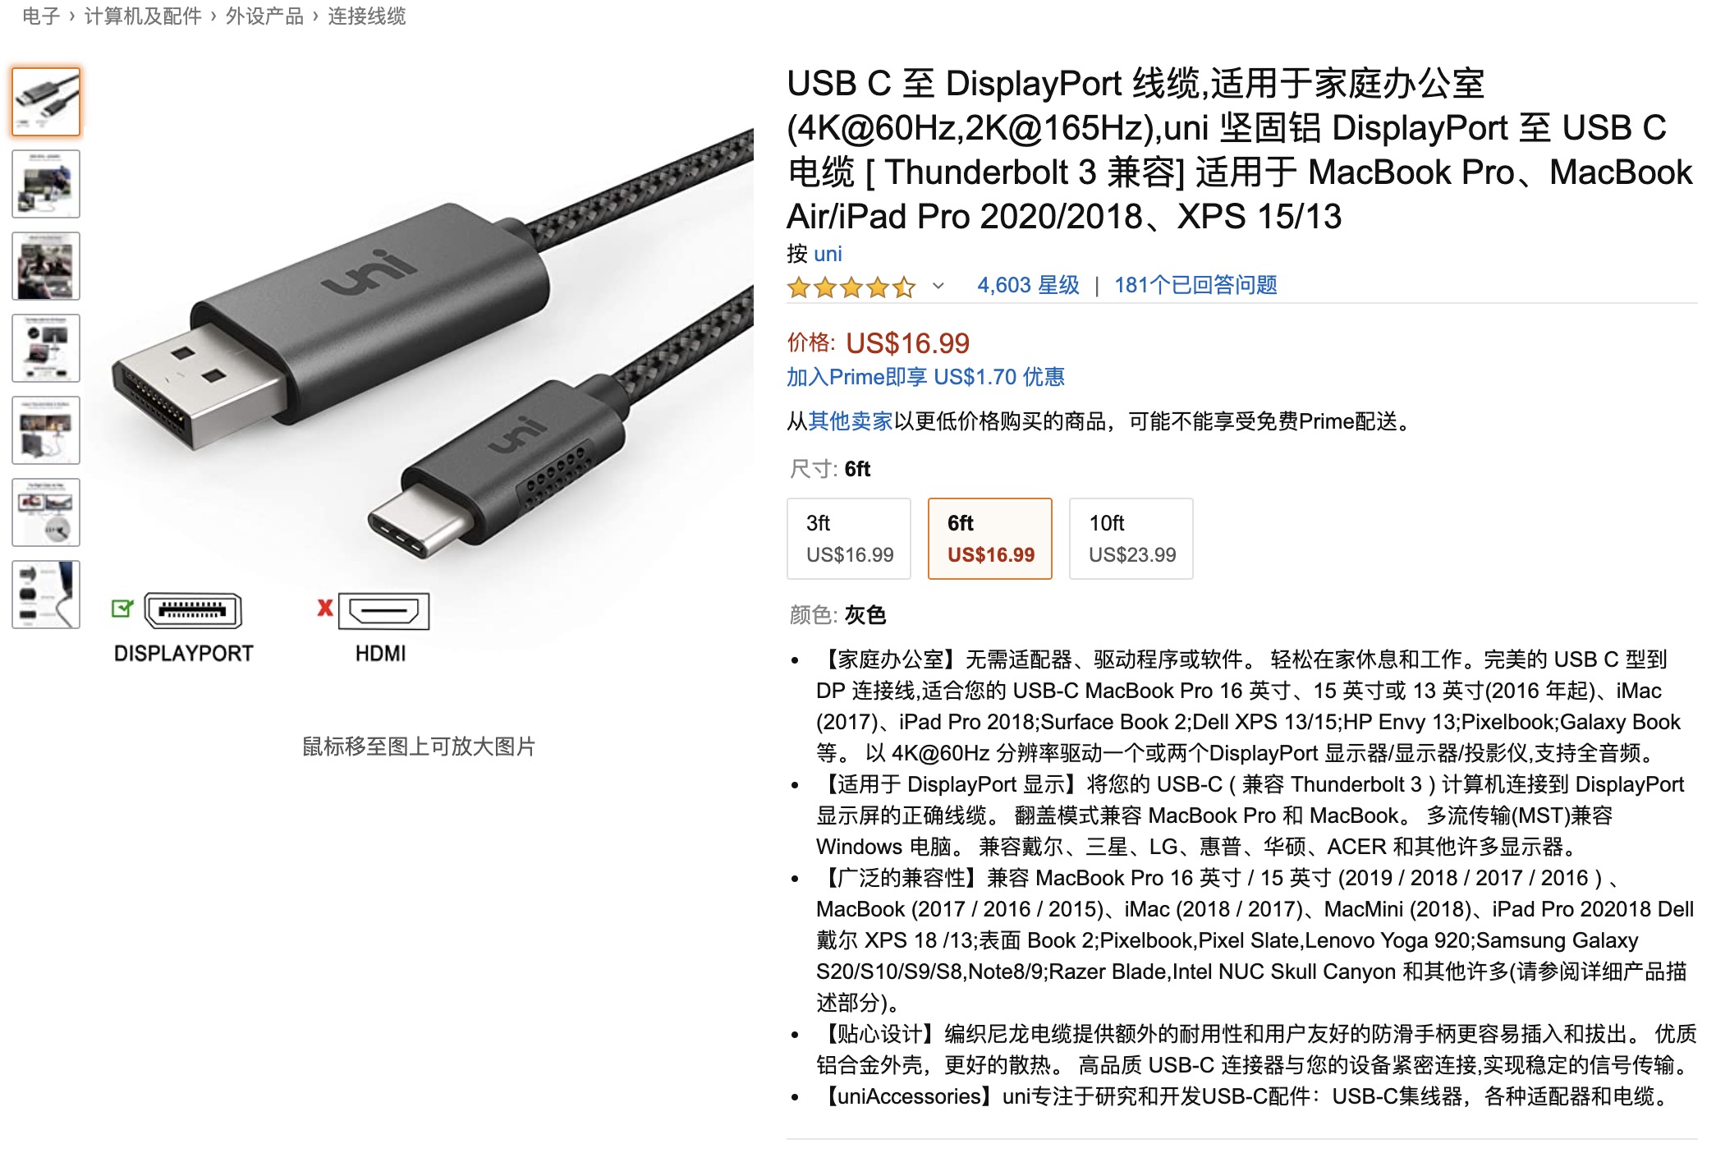1716x1153 pixels.
Task: Select the seventh product thumbnail image
Action: pyautogui.click(x=46, y=595)
